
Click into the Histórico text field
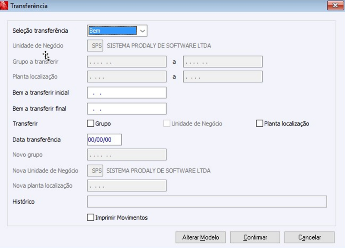207,201
